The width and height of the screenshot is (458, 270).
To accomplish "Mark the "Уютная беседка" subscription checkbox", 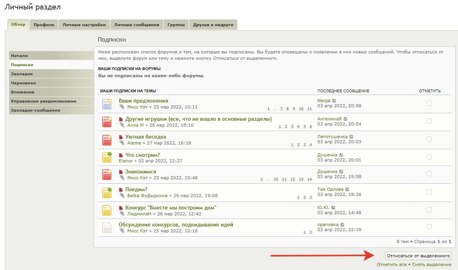I will (429, 139).
